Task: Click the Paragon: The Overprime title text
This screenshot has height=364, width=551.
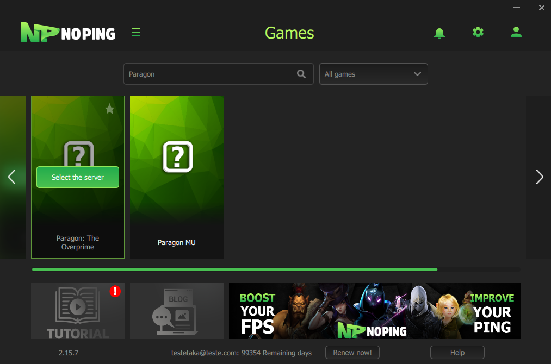Action: (x=78, y=242)
